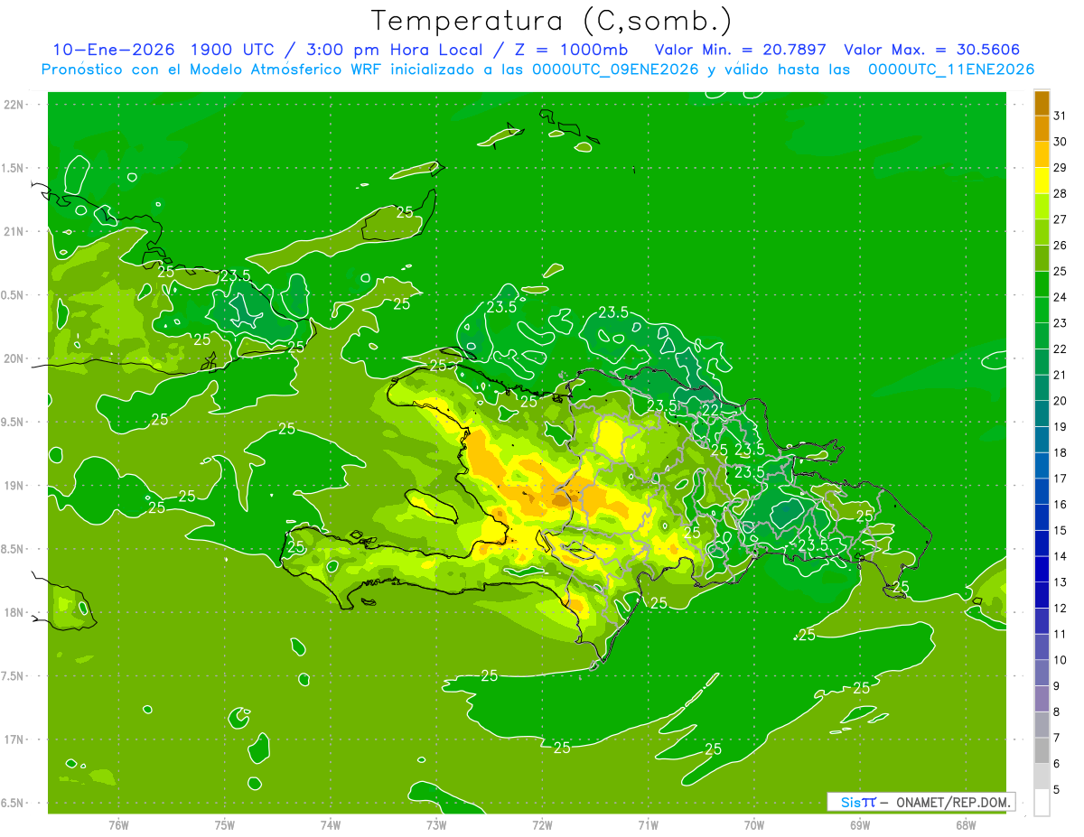The height and width of the screenshot is (837, 1084).
Task: Click legend value '21'
Action: point(1061,374)
